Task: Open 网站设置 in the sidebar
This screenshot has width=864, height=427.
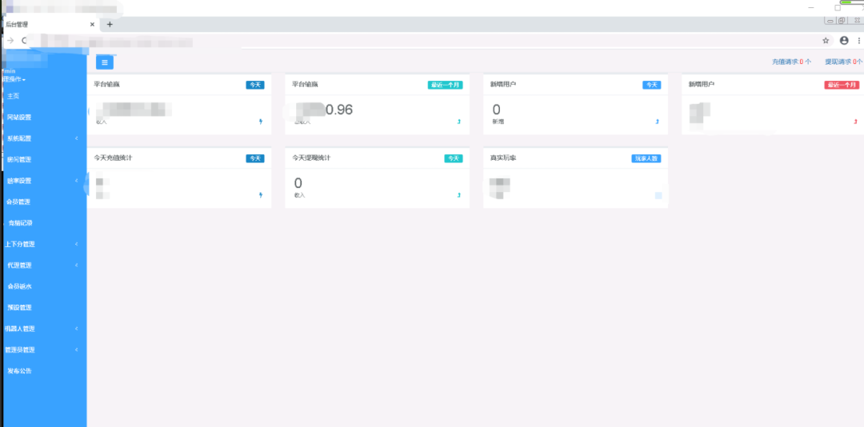Action: click(19, 118)
